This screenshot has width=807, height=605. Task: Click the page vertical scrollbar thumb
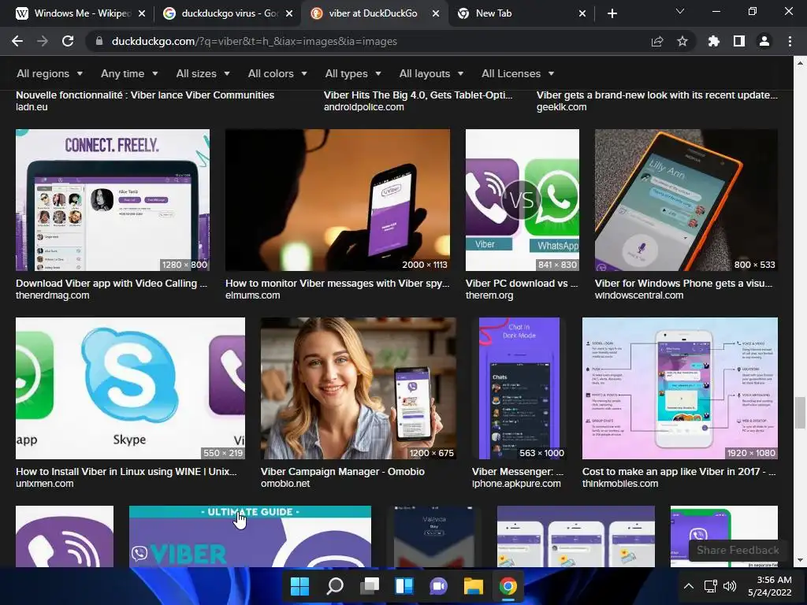point(800,413)
